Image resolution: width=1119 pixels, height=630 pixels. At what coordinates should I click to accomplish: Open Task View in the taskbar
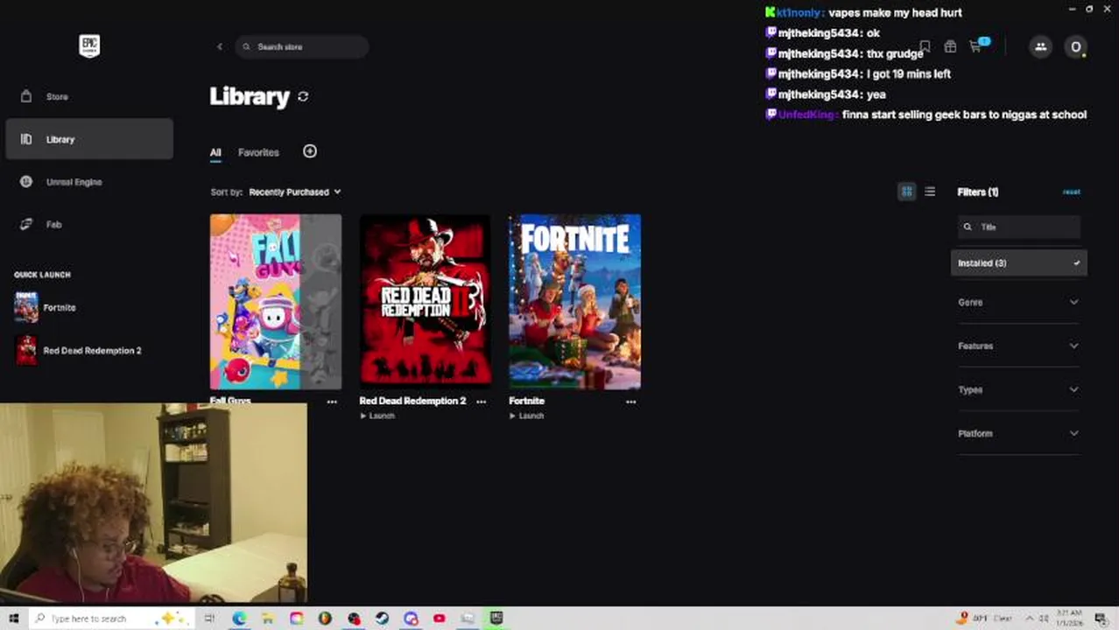pos(209,619)
